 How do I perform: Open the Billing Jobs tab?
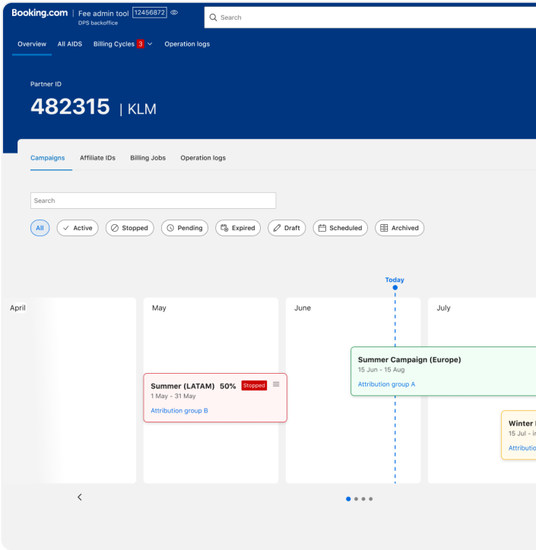point(147,158)
